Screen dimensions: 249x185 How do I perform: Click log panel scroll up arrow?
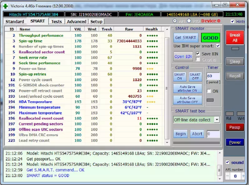click(x=220, y=153)
